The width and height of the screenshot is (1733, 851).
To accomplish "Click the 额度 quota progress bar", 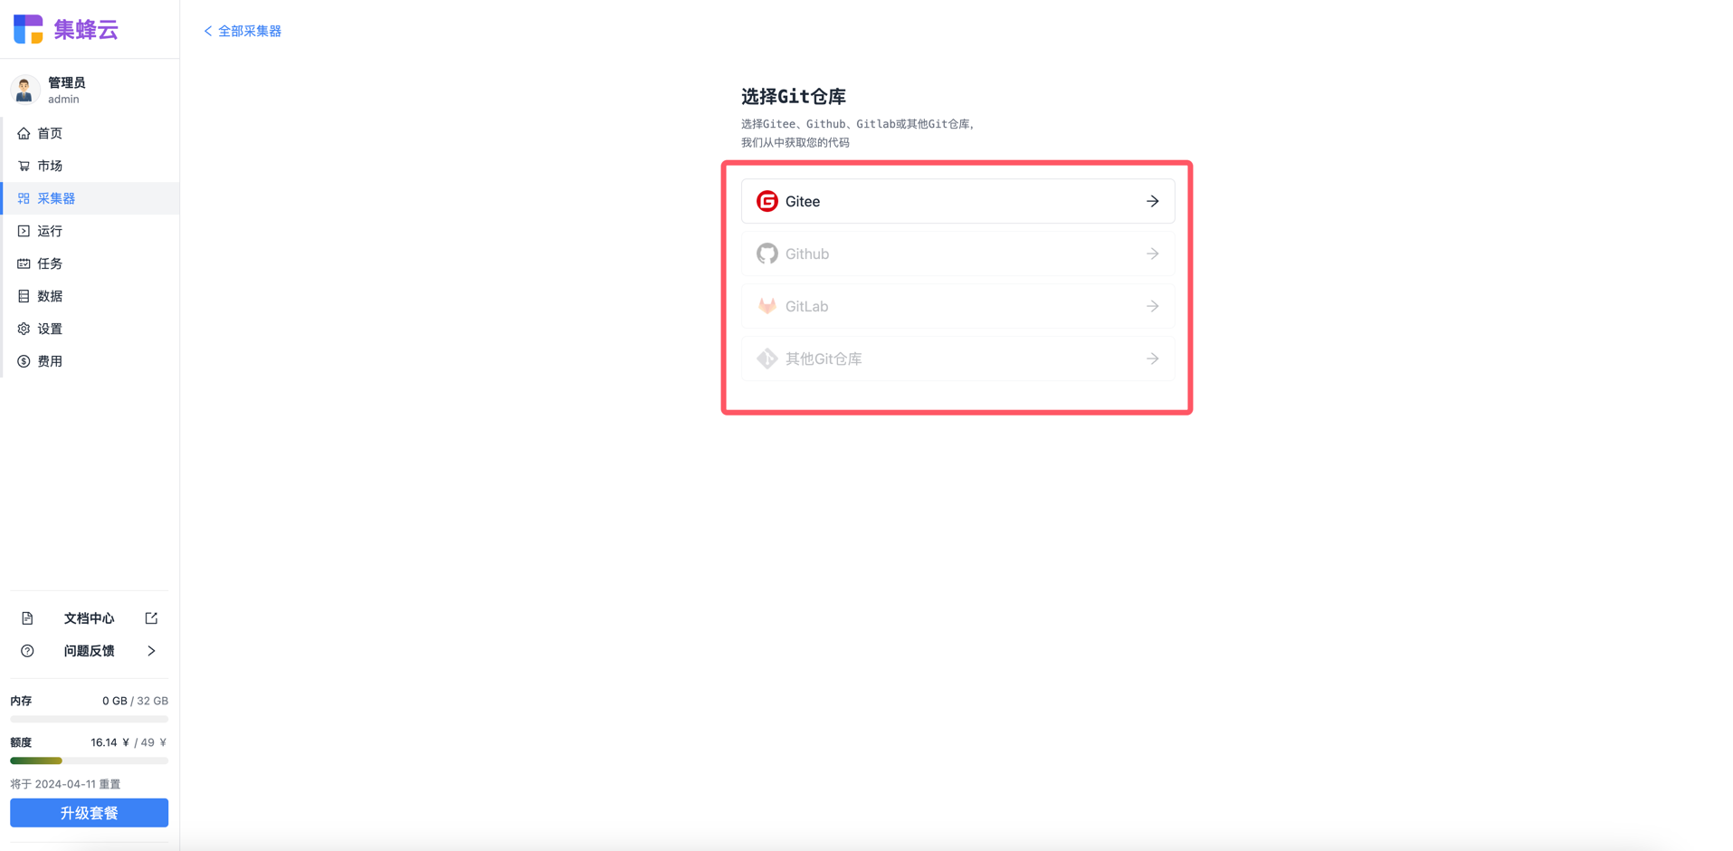I will [89, 761].
